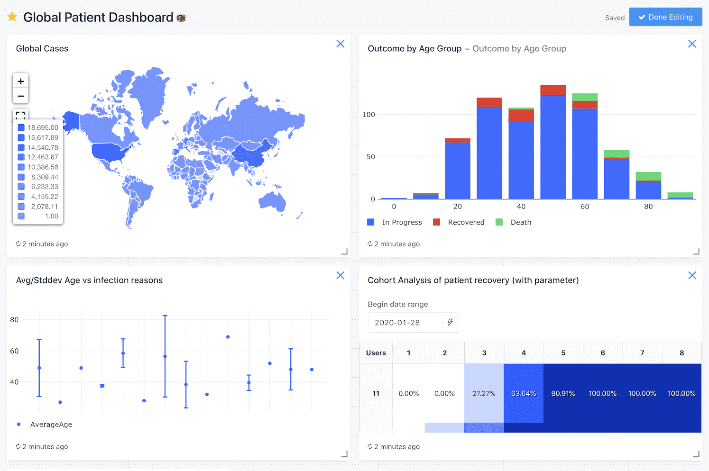Hide the Recovered series from the bar chart
Viewport: 709px width, 471px height.
[x=459, y=222]
